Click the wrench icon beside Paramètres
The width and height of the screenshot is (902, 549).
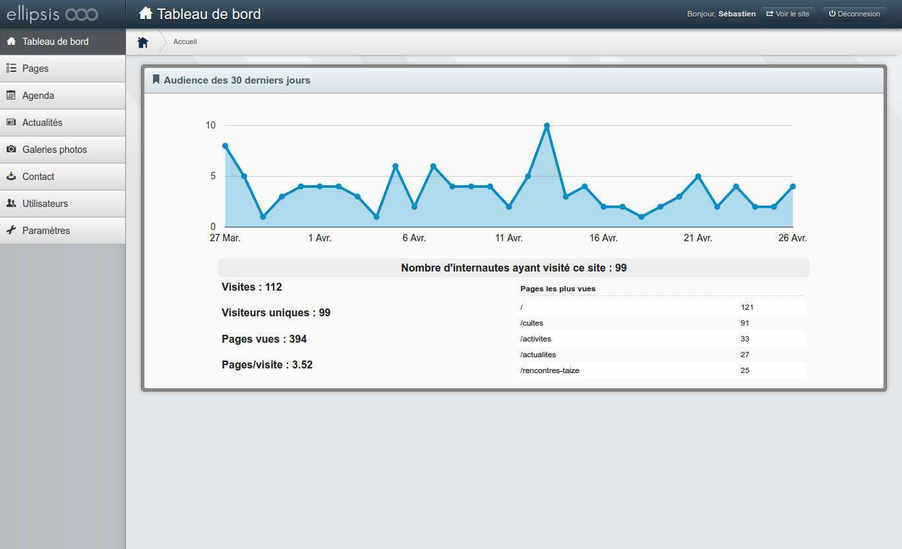11,231
